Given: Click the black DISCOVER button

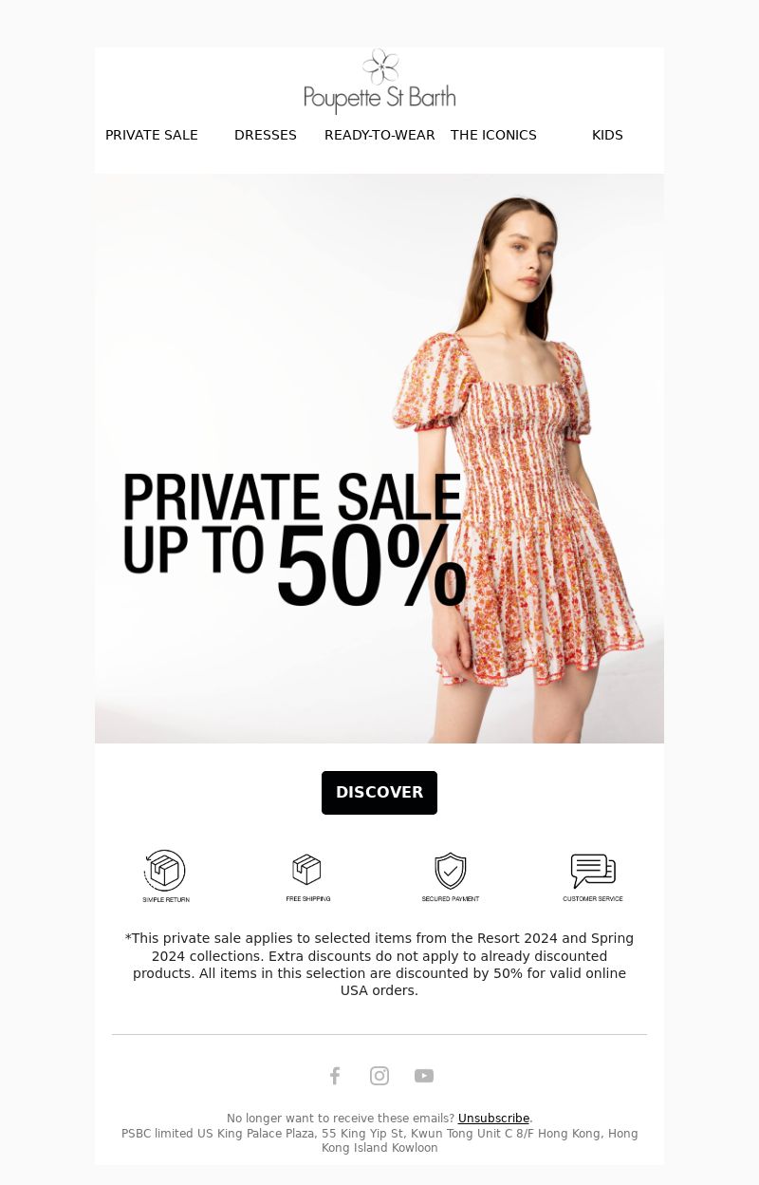Looking at the screenshot, I should pos(379,793).
